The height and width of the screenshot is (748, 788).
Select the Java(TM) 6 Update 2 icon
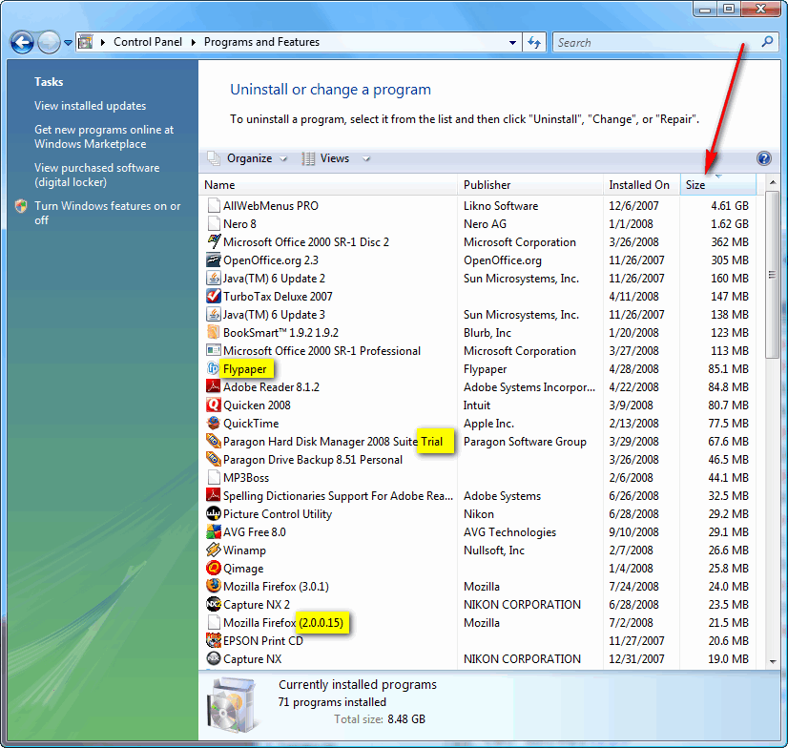[214, 278]
